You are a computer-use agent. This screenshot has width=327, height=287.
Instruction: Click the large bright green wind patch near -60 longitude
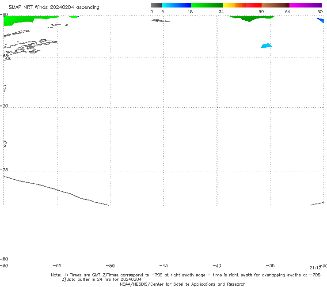click(x=19, y=20)
